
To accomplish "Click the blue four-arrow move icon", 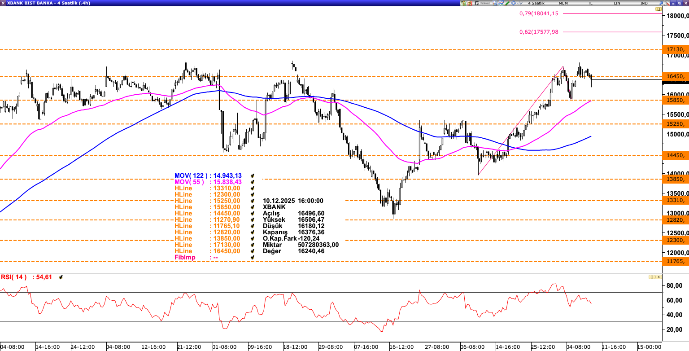I will (513, 3).
